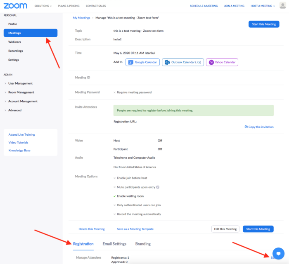This screenshot has height=264, width=289.
Task: Open the Host a Meeting dropdown
Action: click(263, 6)
